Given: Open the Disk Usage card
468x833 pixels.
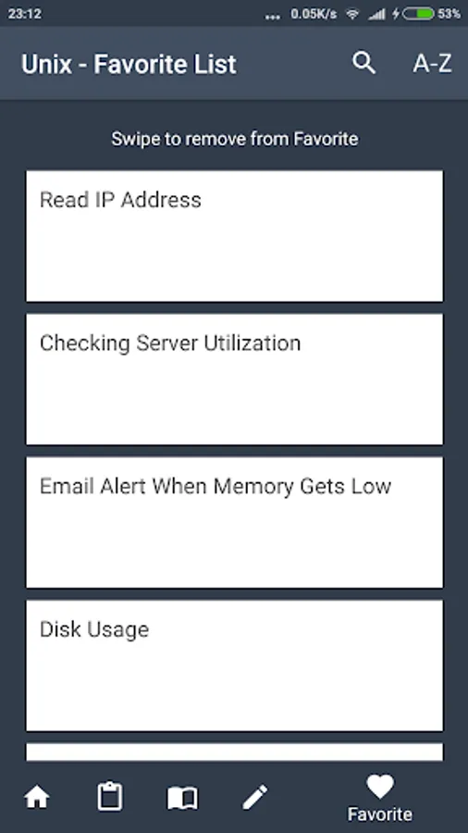Looking at the screenshot, I should click(x=235, y=665).
